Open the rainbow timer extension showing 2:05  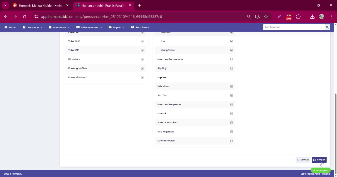(x=289, y=17)
